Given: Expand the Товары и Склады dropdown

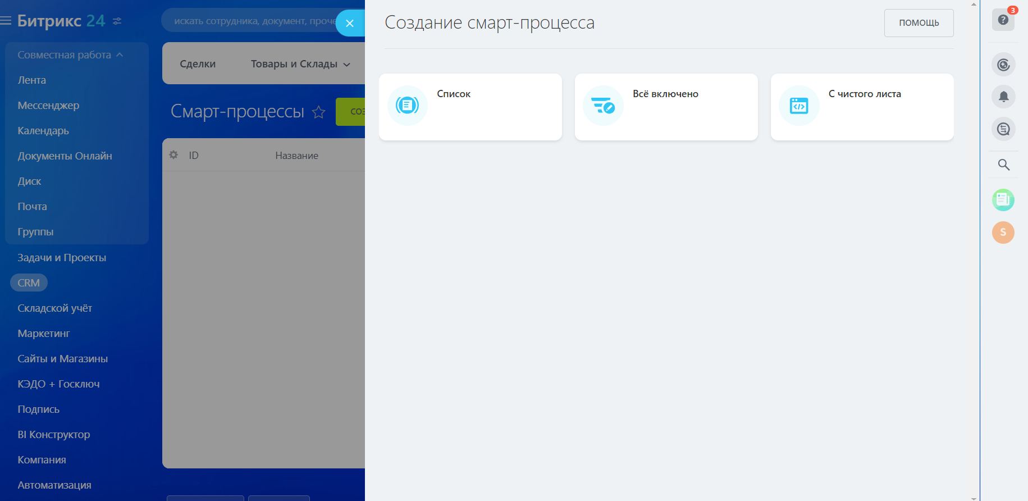Looking at the screenshot, I should tap(300, 64).
